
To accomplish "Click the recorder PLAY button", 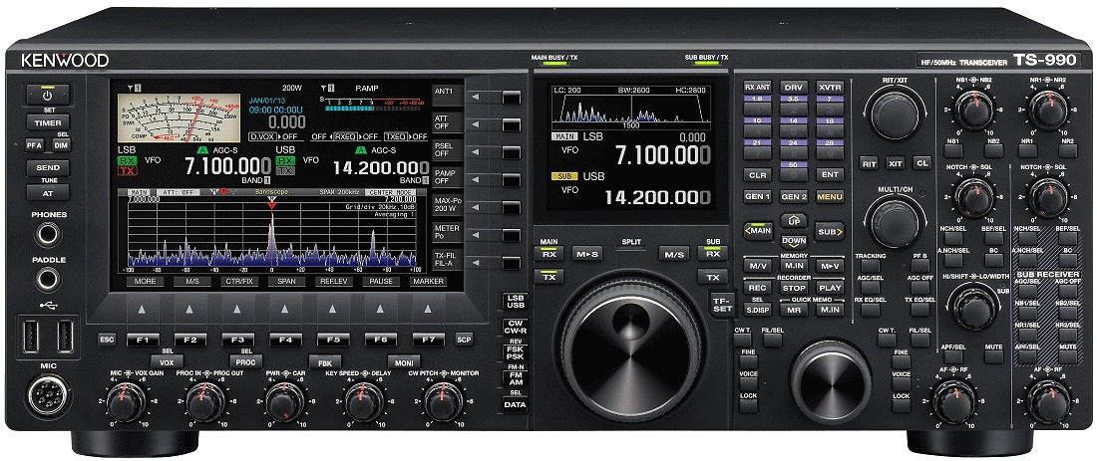I will pyautogui.click(x=830, y=287).
